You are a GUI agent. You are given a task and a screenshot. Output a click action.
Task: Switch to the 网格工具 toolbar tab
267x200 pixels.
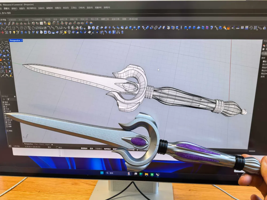[x=105, y=19]
